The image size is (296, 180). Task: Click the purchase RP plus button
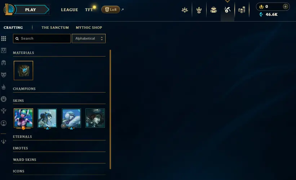click(286, 6)
